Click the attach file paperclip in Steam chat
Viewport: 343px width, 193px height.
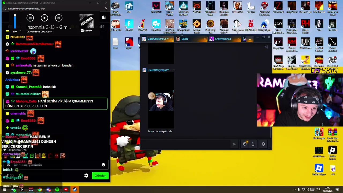click(x=253, y=144)
